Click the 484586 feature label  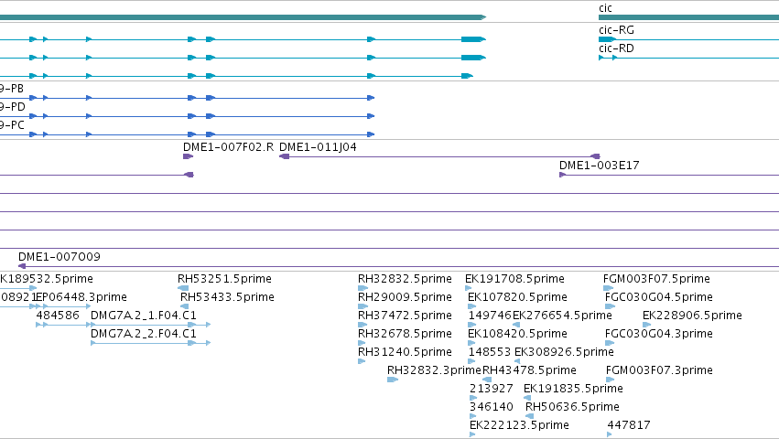coord(58,316)
